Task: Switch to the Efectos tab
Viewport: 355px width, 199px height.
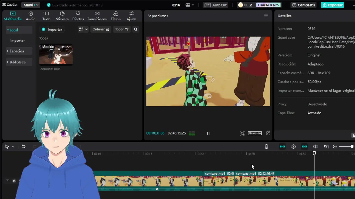Action: coord(78,16)
